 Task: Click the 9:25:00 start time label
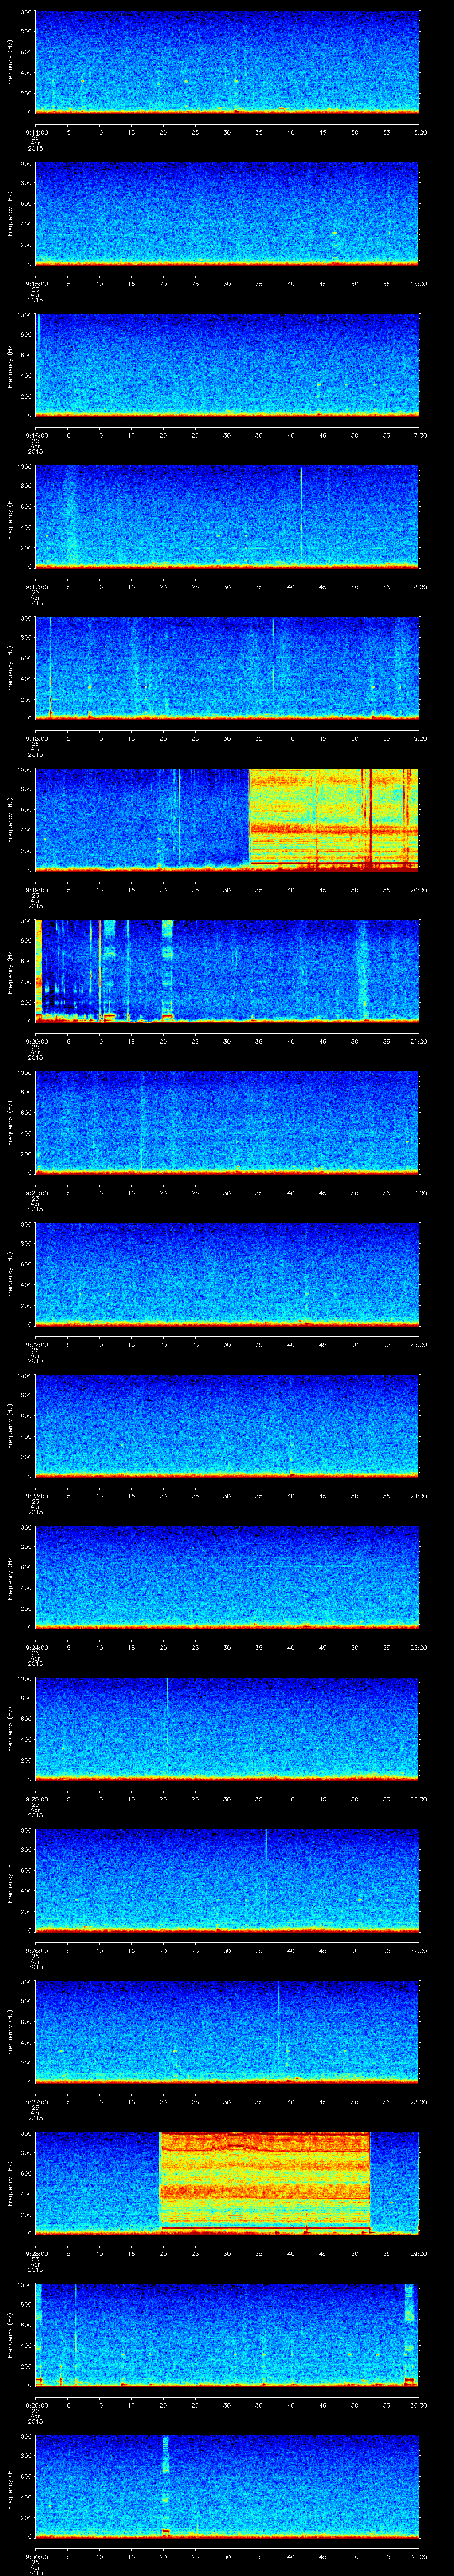point(36,1799)
